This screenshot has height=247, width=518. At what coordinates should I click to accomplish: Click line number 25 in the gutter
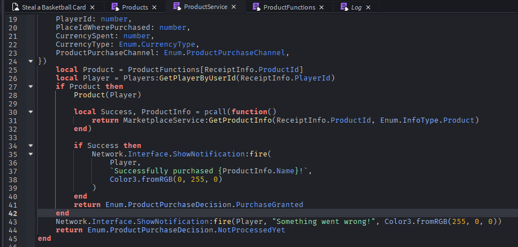(12, 70)
